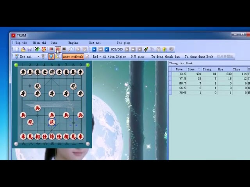Screen dimensions: 250x187
Task: Expand the Ket noi dropdown arrow
Action: (x=38, y=56)
